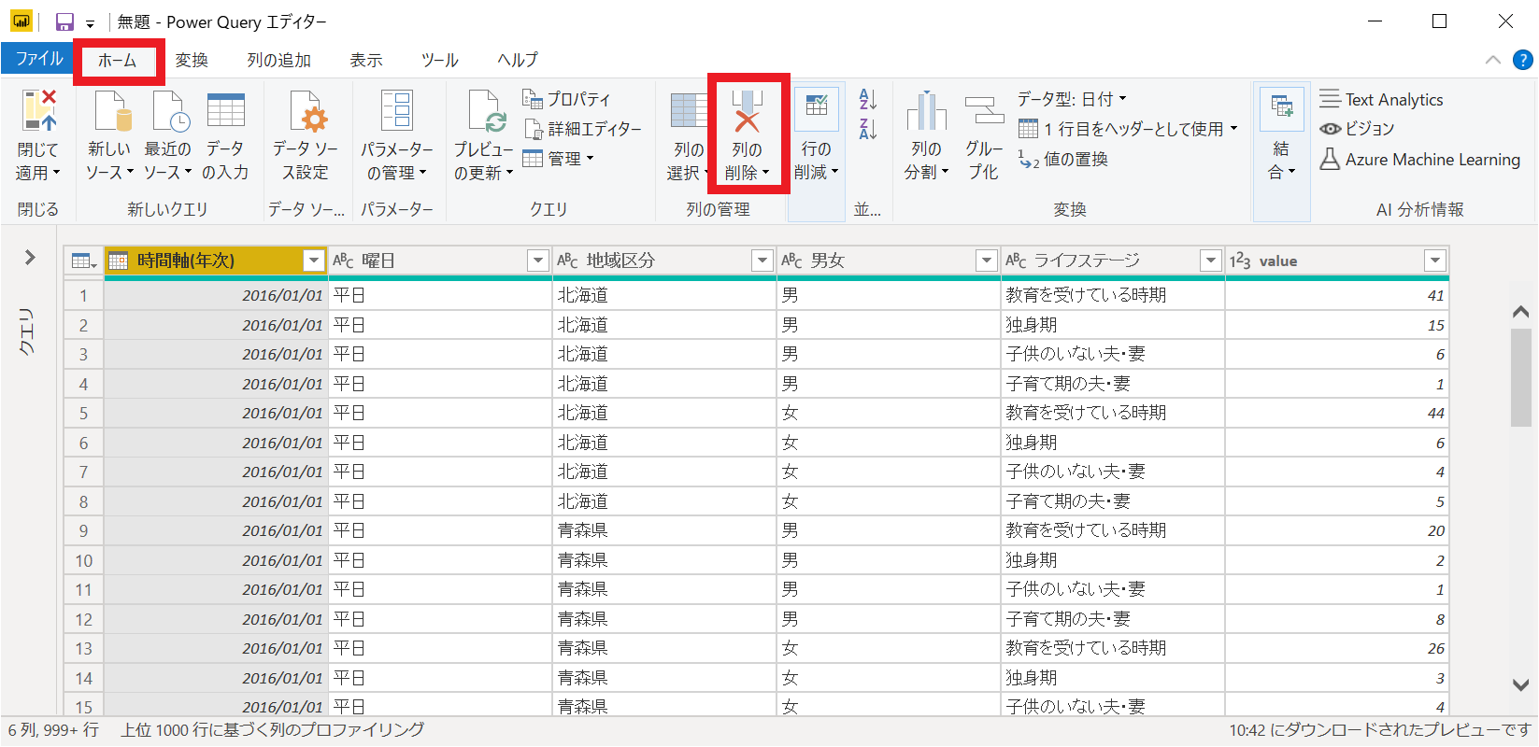The image size is (1539, 747).
Task: Click ABC type icon of 曜日 column
Action: click(x=343, y=261)
